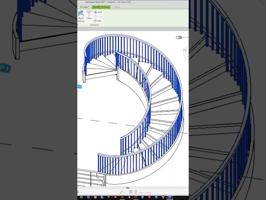Click the Autodesk Revit title bar text
Image resolution: width=266 pixels, height=200 pixels.
[x=108, y=2]
